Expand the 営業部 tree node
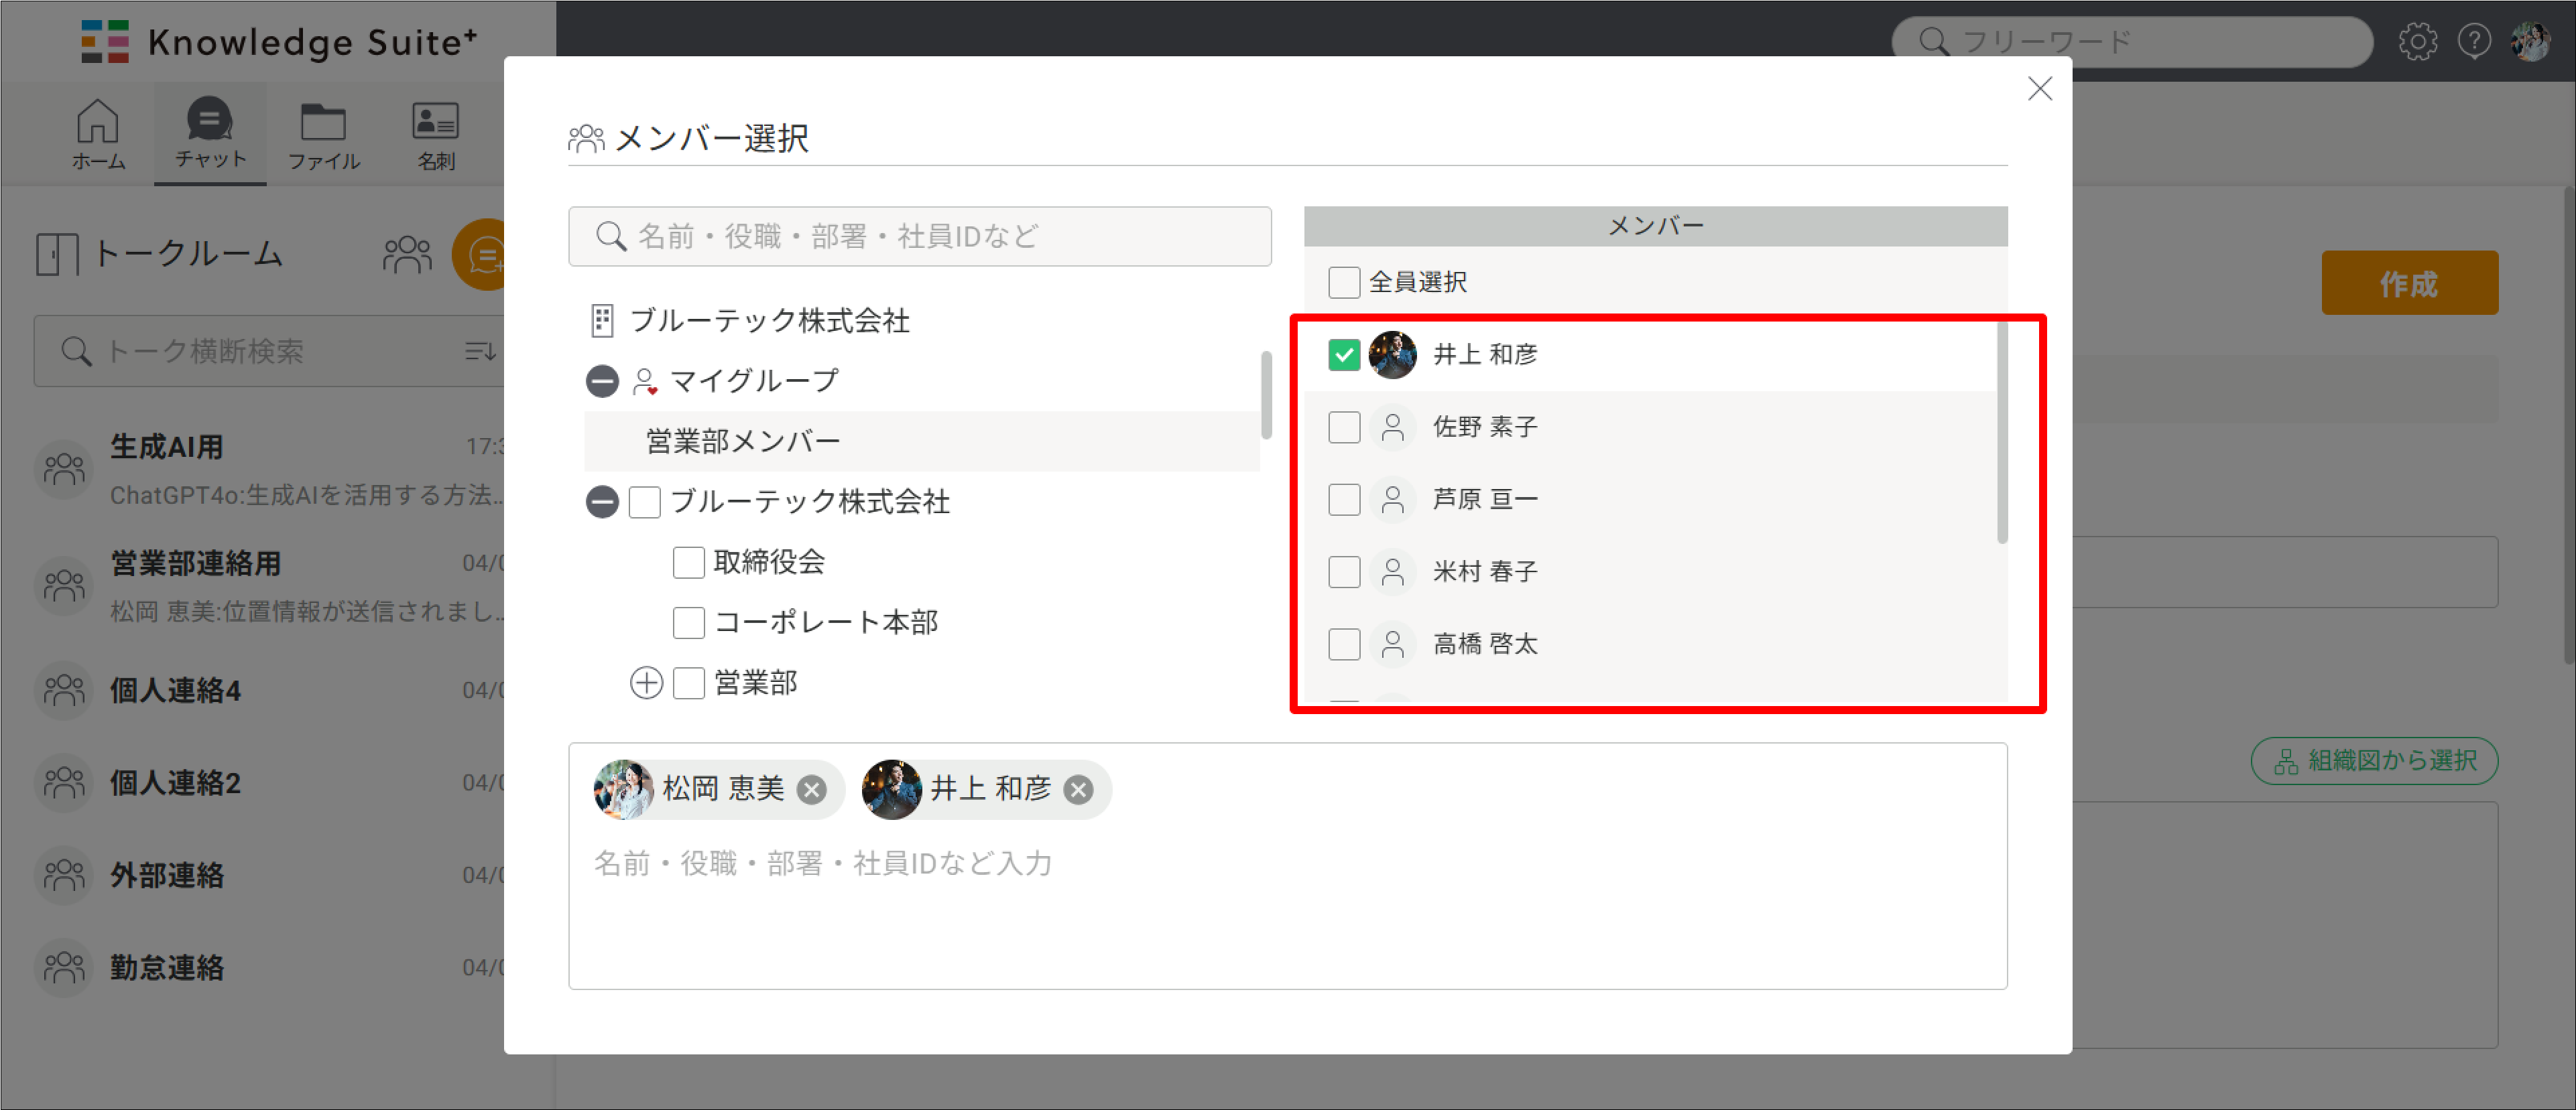 point(646,683)
